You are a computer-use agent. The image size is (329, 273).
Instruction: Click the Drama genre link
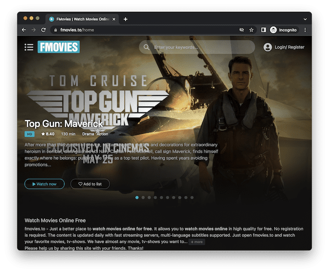(88, 134)
